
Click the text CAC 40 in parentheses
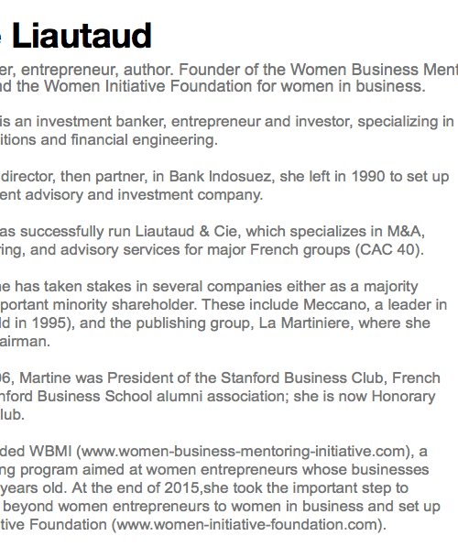click(389, 250)
